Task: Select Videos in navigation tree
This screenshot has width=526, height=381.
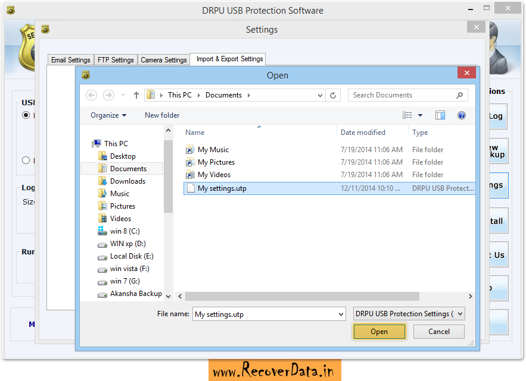Action: (114, 219)
